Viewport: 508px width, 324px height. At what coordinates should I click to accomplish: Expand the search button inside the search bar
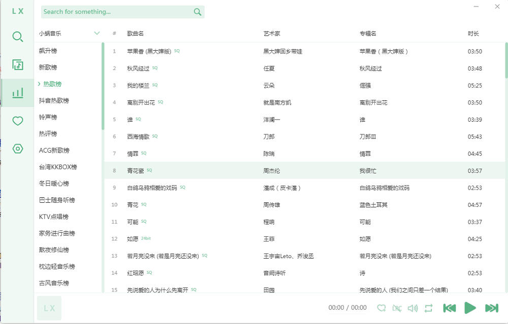pyautogui.click(x=197, y=12)
